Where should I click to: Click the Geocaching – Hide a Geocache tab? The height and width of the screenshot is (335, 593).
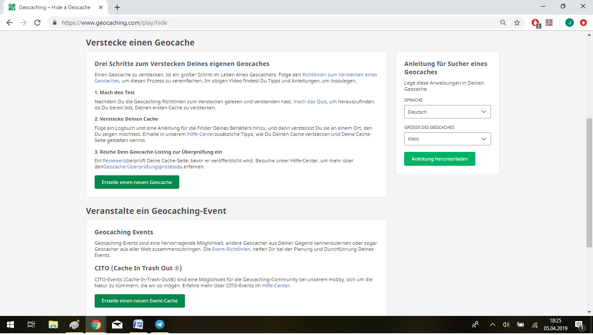54,7
